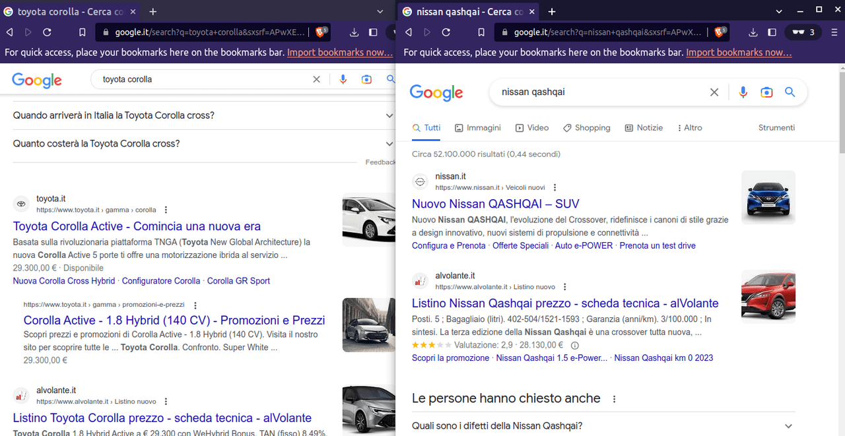845x436 pixels.
Task: Click 'Nuova Corolla Cross Hybrid' sitelink
Action: point(64,281)
